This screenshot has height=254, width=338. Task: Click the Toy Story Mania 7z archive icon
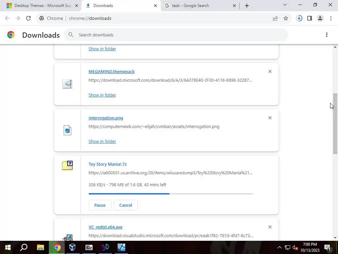[x=67, y=165]
